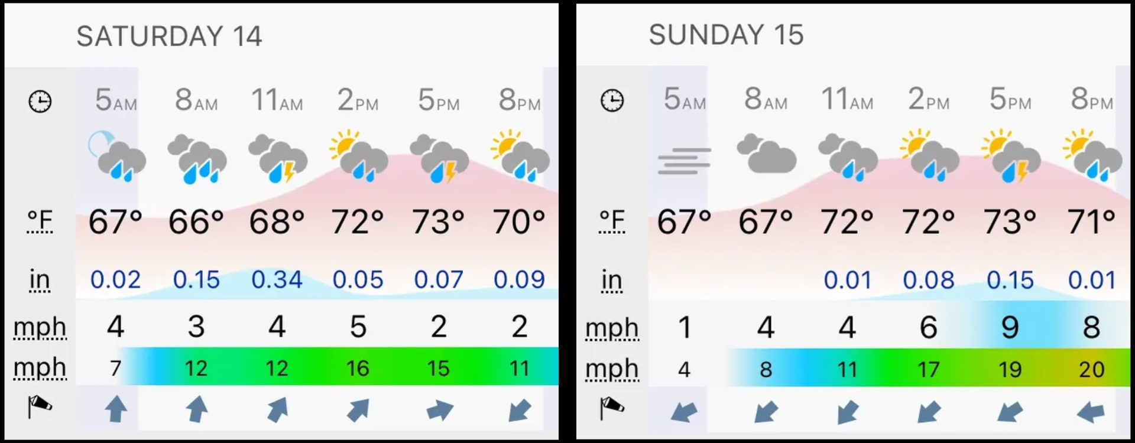Click Sunday 8PM west wind arrow
Image resolution: width=1135 pixels, height=443 pixels.
[x=1091, y=412]
